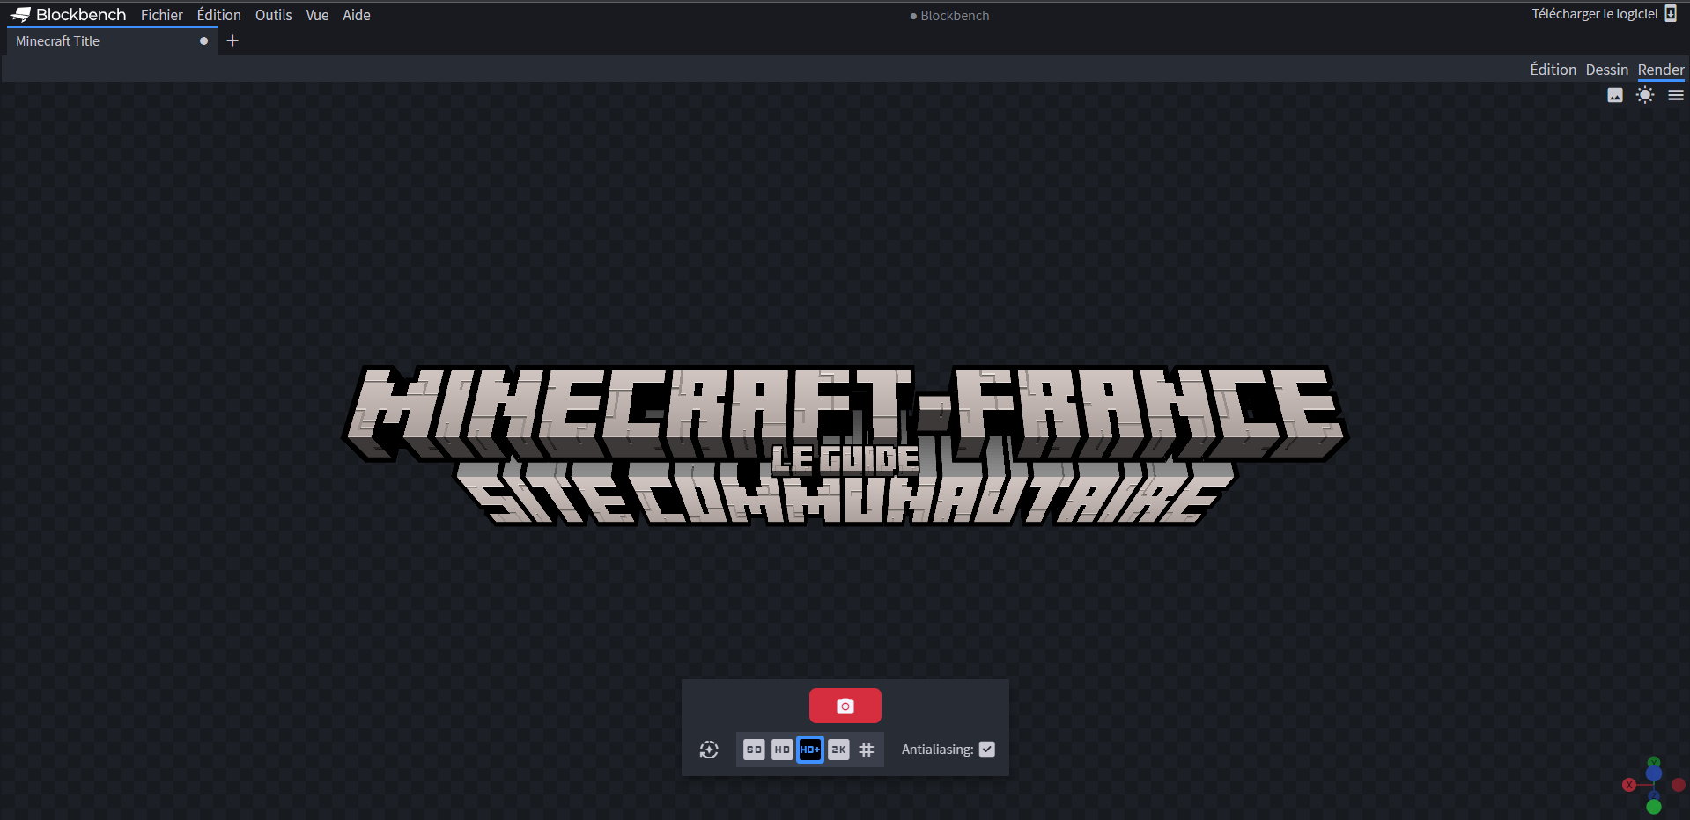Select the HD resolution option
Viewport: 1690px width, 820px height.
782,750
